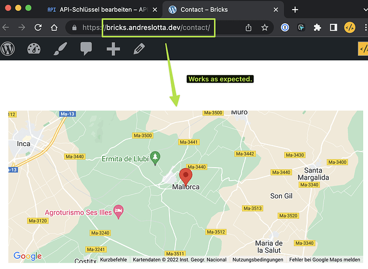This screenshot has height=269, width=368.
Task: Toggle the browser side panel
Action: (334, 27)
